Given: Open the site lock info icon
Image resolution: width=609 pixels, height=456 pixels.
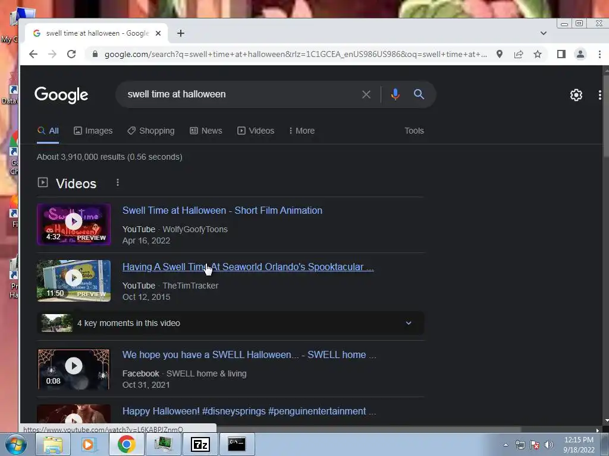Looking at the screenshot, I should (x=95, y=54).
